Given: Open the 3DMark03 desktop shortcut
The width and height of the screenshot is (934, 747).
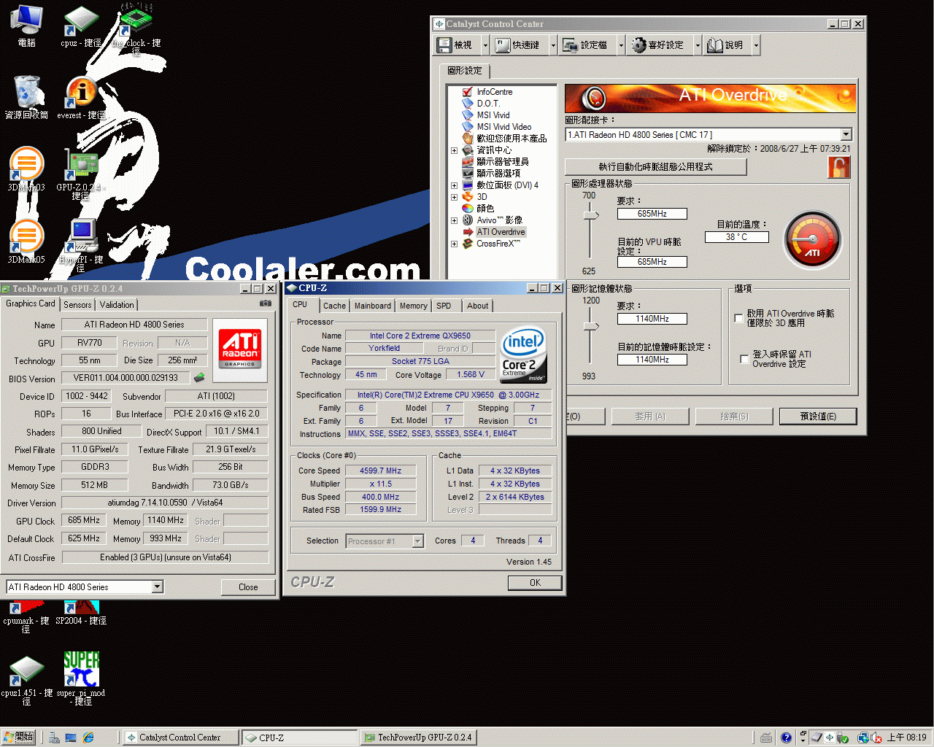Looking at the screenshot, I should pos(26,170).
